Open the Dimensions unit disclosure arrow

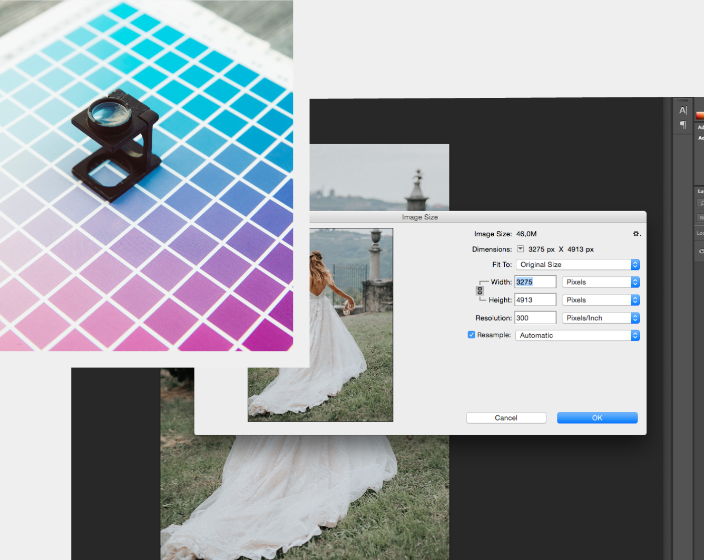click(520, 249)
